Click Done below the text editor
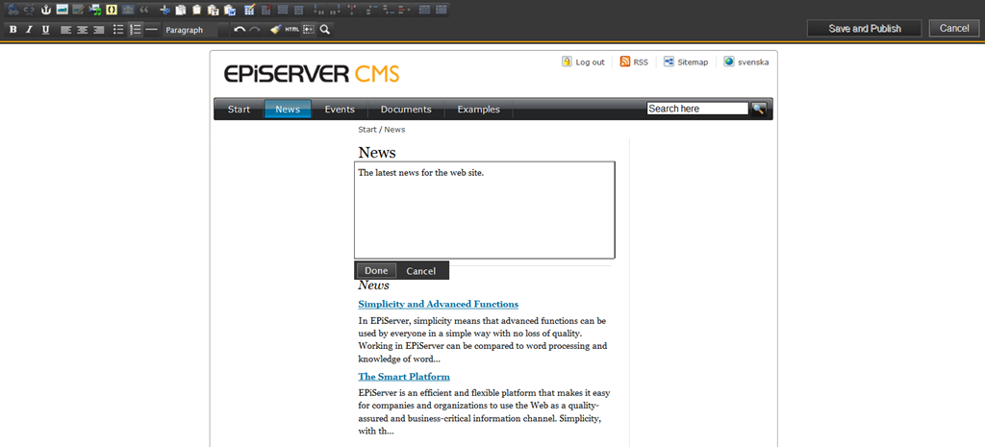 (x=376, y=271)
